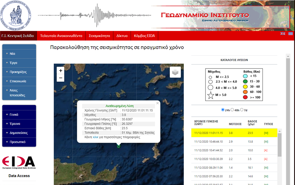Open the Σεισμικότητα menu

point(99,36)
